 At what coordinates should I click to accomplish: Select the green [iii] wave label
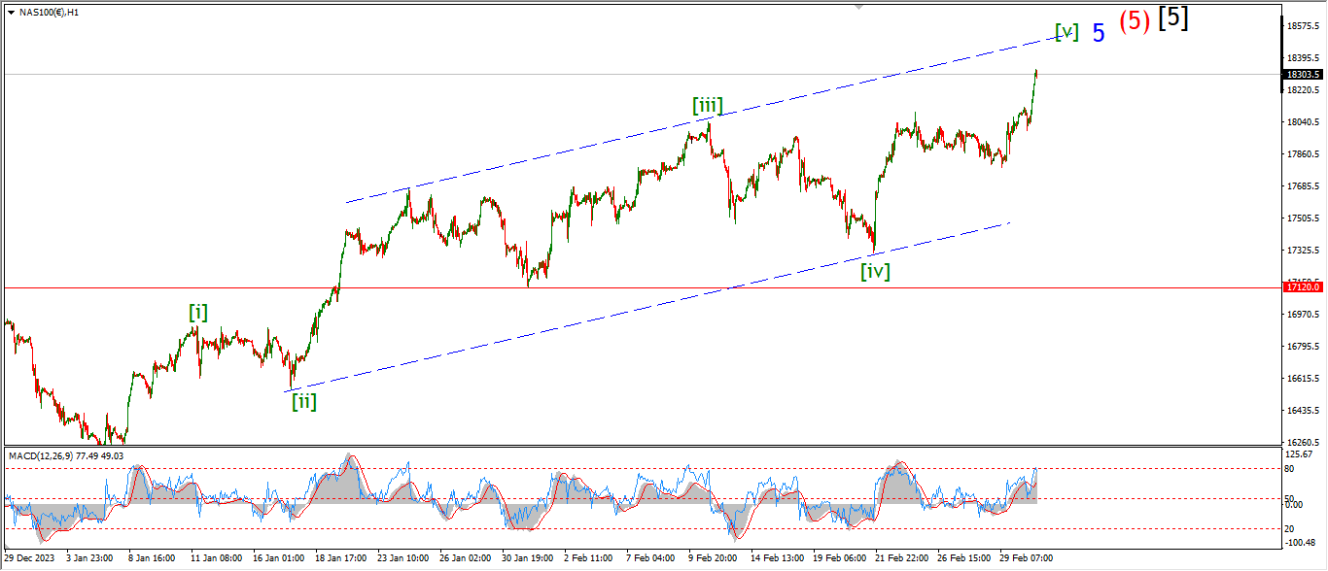click(707, 105)
